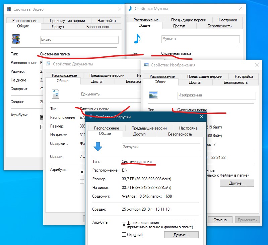The width and height of the screenshot is (268, 245).
Task: Open Безопасность tab in Изображения window
Action: (x=236, y=82)
